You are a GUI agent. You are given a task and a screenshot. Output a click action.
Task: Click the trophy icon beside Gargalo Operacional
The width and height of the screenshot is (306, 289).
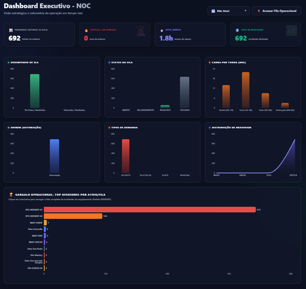click(11, 195)
